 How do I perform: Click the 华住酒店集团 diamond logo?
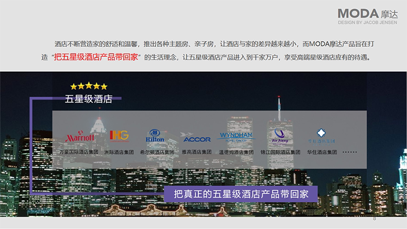321,136
